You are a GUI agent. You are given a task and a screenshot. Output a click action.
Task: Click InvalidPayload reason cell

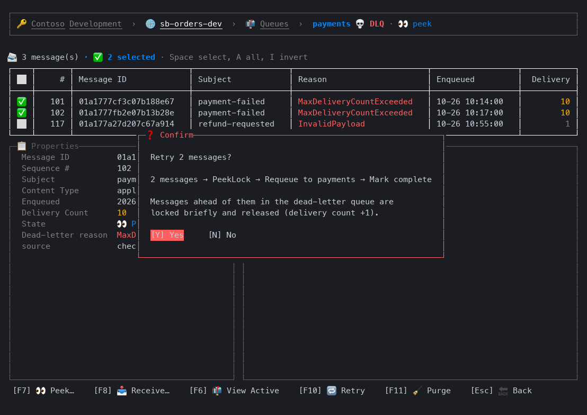click(x=331, y=124)
